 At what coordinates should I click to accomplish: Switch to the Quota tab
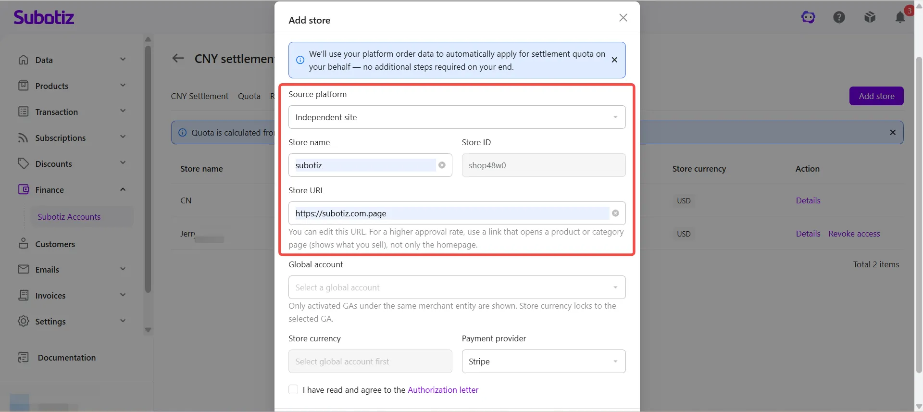(249, 96)
